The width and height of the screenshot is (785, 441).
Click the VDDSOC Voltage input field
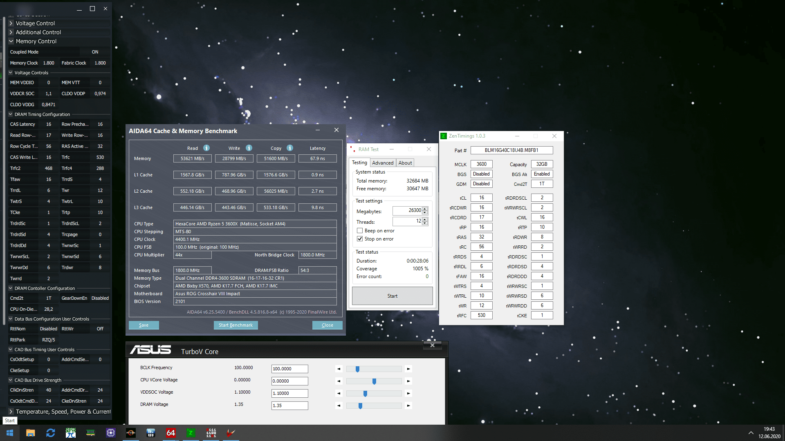(289, 393)
